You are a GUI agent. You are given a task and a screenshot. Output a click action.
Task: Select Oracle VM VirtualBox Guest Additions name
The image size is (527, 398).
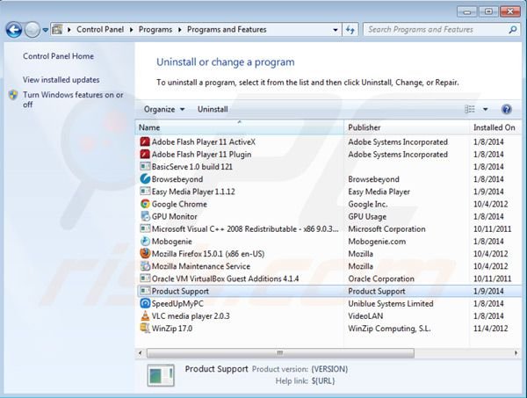[225, 279]
